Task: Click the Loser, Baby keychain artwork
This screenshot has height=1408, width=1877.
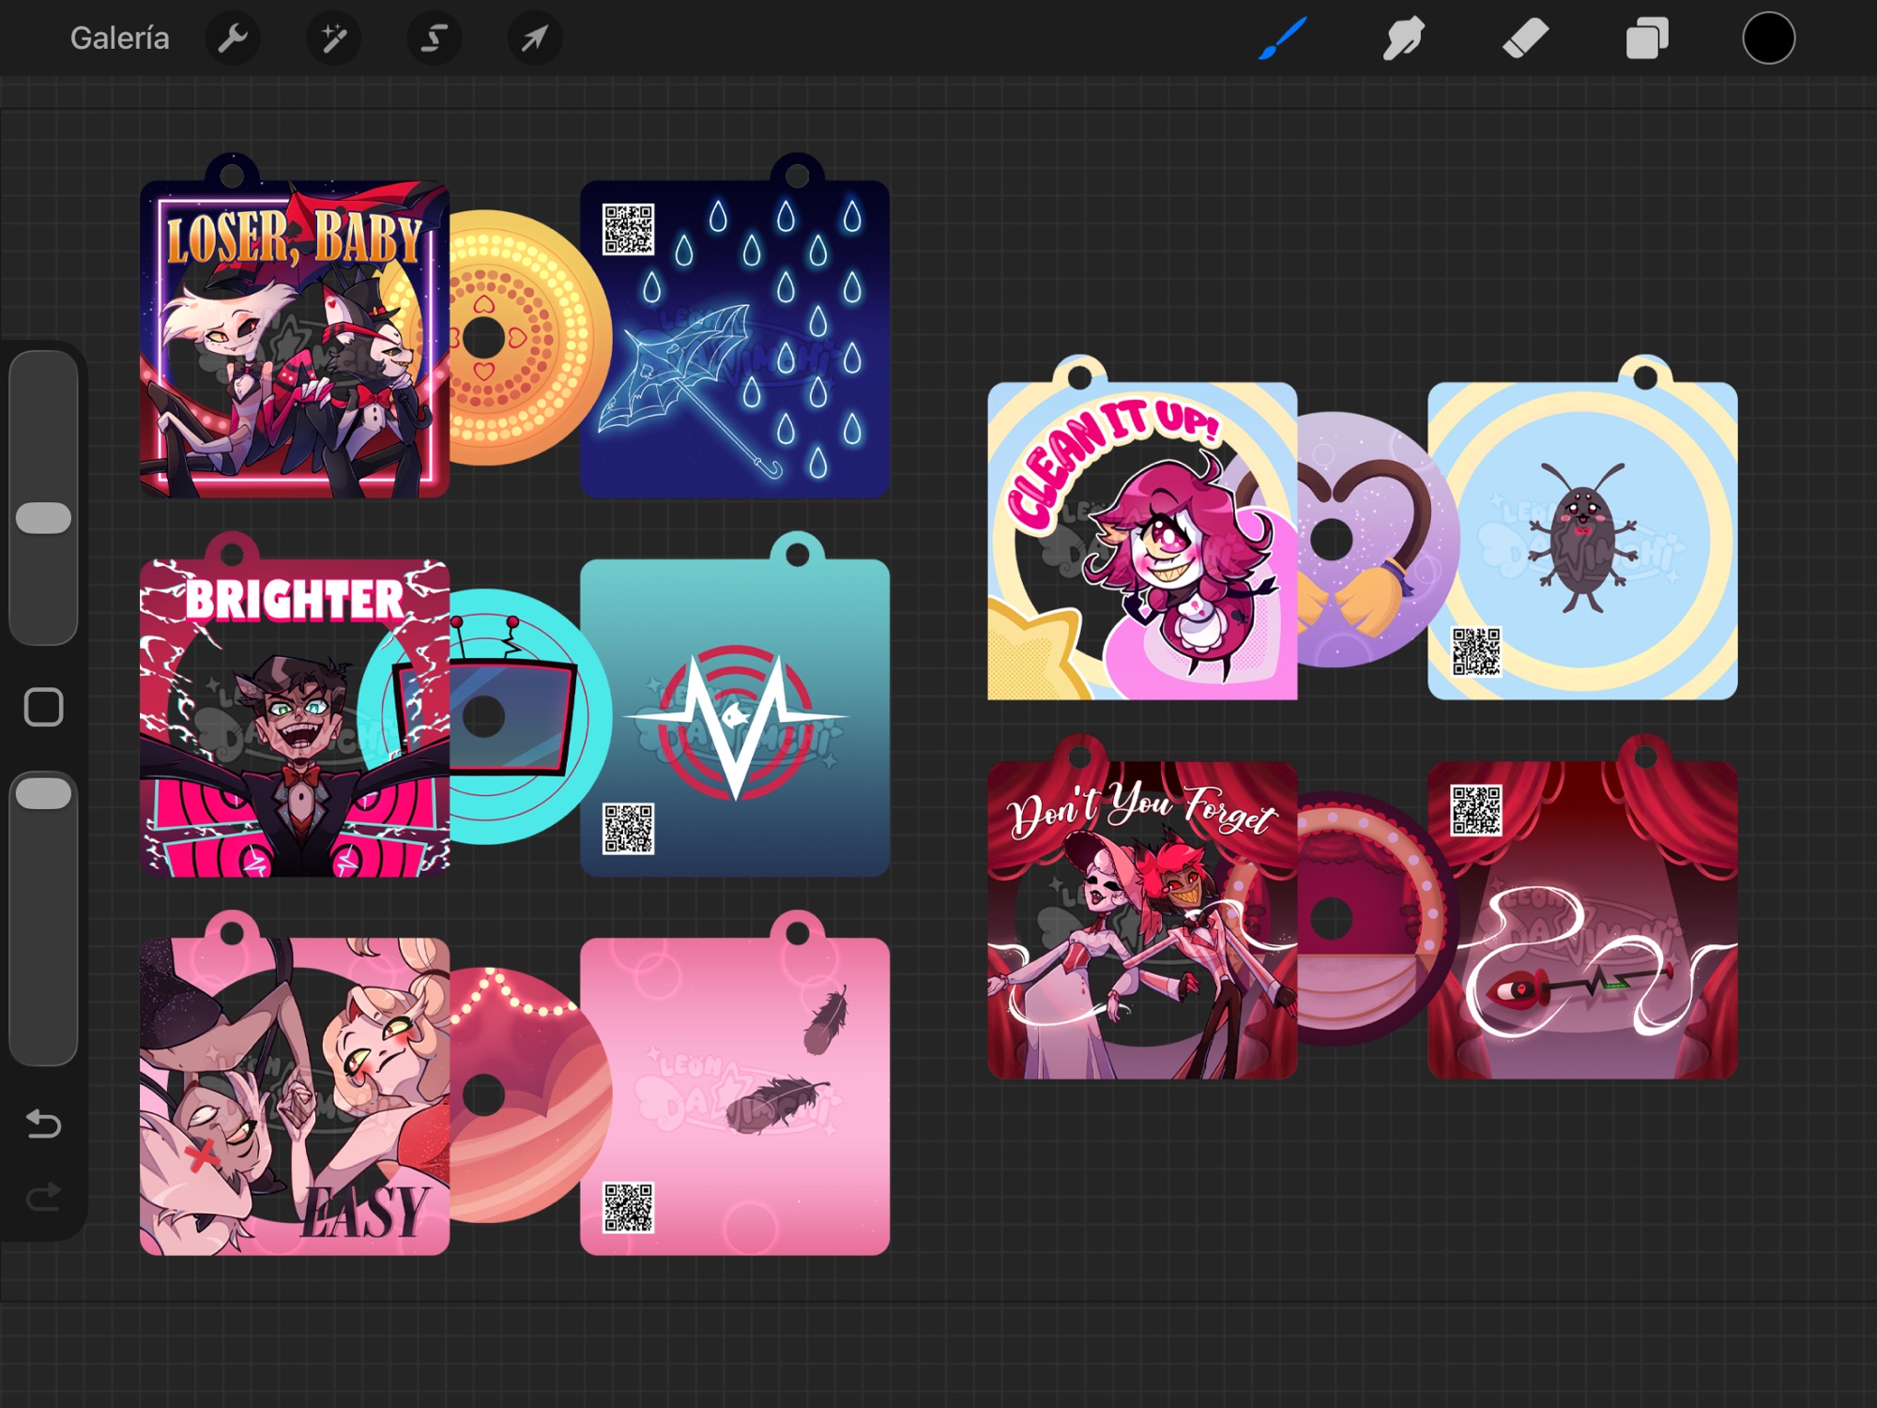Action: 294,338
